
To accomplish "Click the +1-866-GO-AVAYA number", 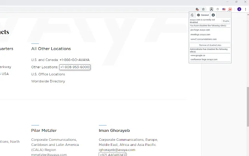I will [74, 60].
